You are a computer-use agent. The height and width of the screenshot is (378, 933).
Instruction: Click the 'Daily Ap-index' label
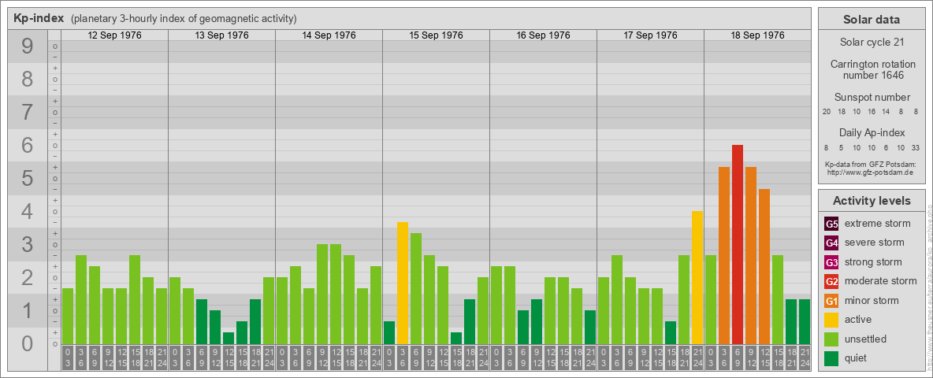tap(872, 132)
